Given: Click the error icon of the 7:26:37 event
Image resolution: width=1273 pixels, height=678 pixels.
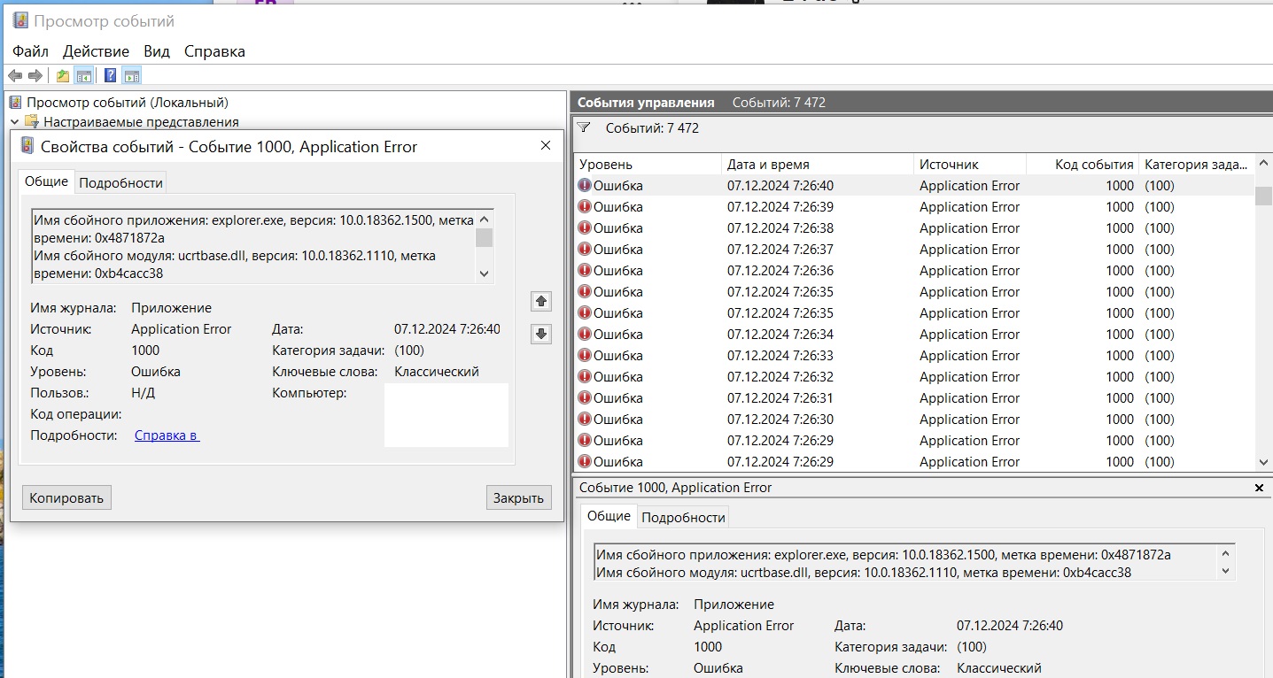Looking at the screenshot, I should point(585,250).
